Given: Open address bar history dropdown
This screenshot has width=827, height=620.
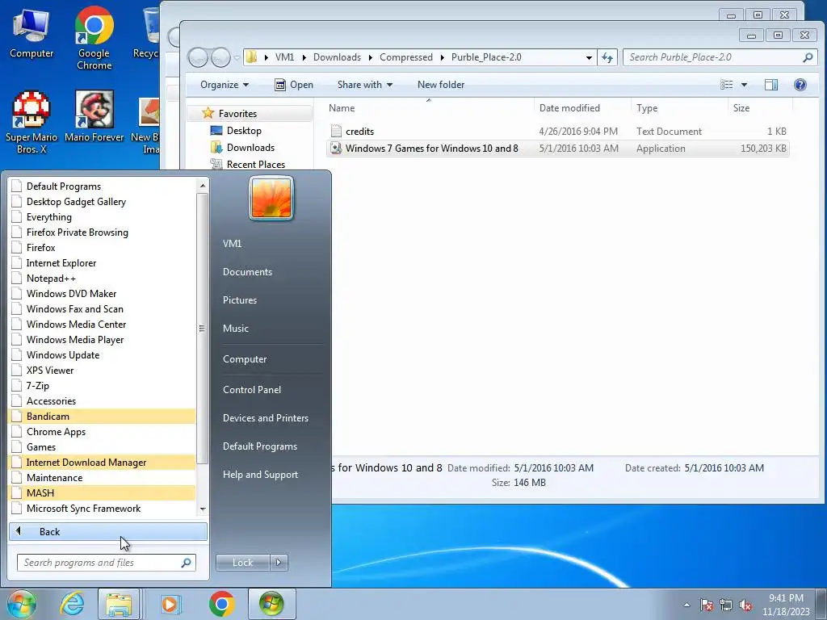Looking at the screenshot, I should pos(589,57).
